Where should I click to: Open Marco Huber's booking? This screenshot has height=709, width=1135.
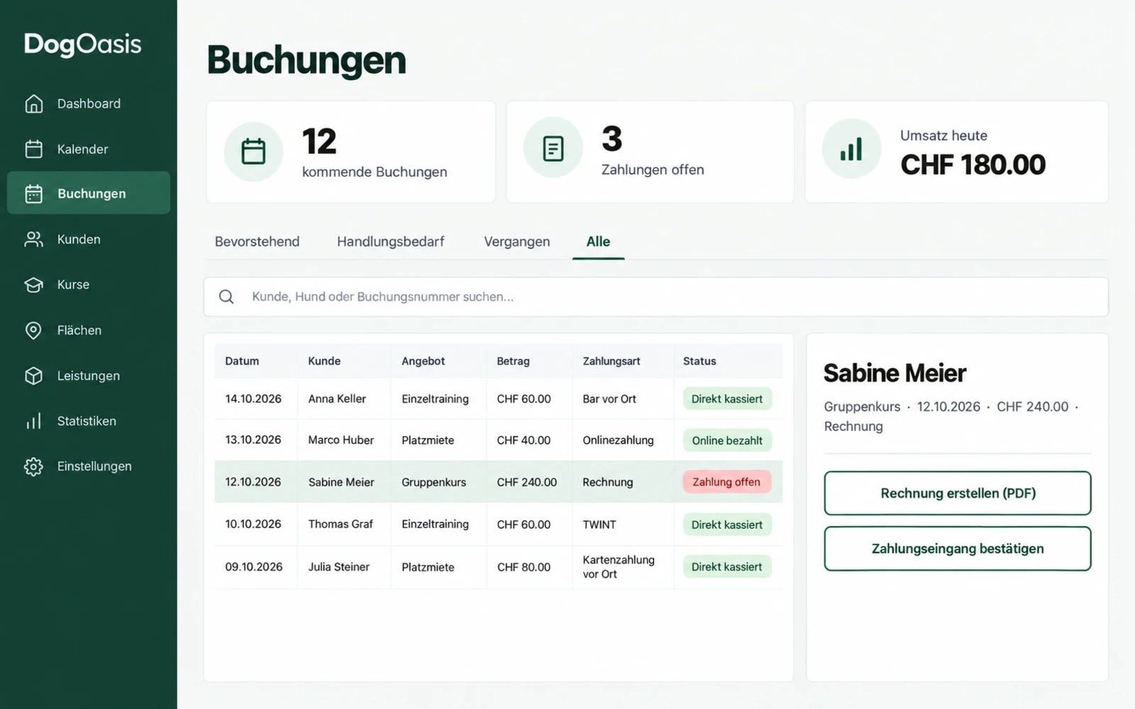tap(499, 440)
